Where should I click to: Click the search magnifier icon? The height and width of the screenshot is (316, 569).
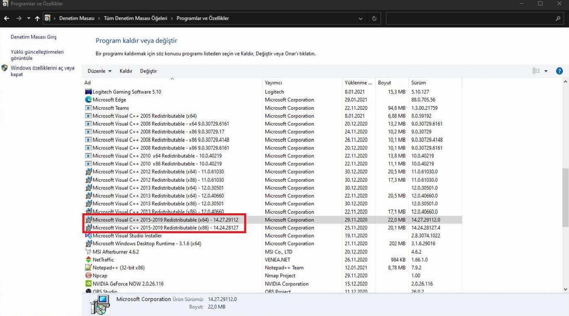coord(558,19)
